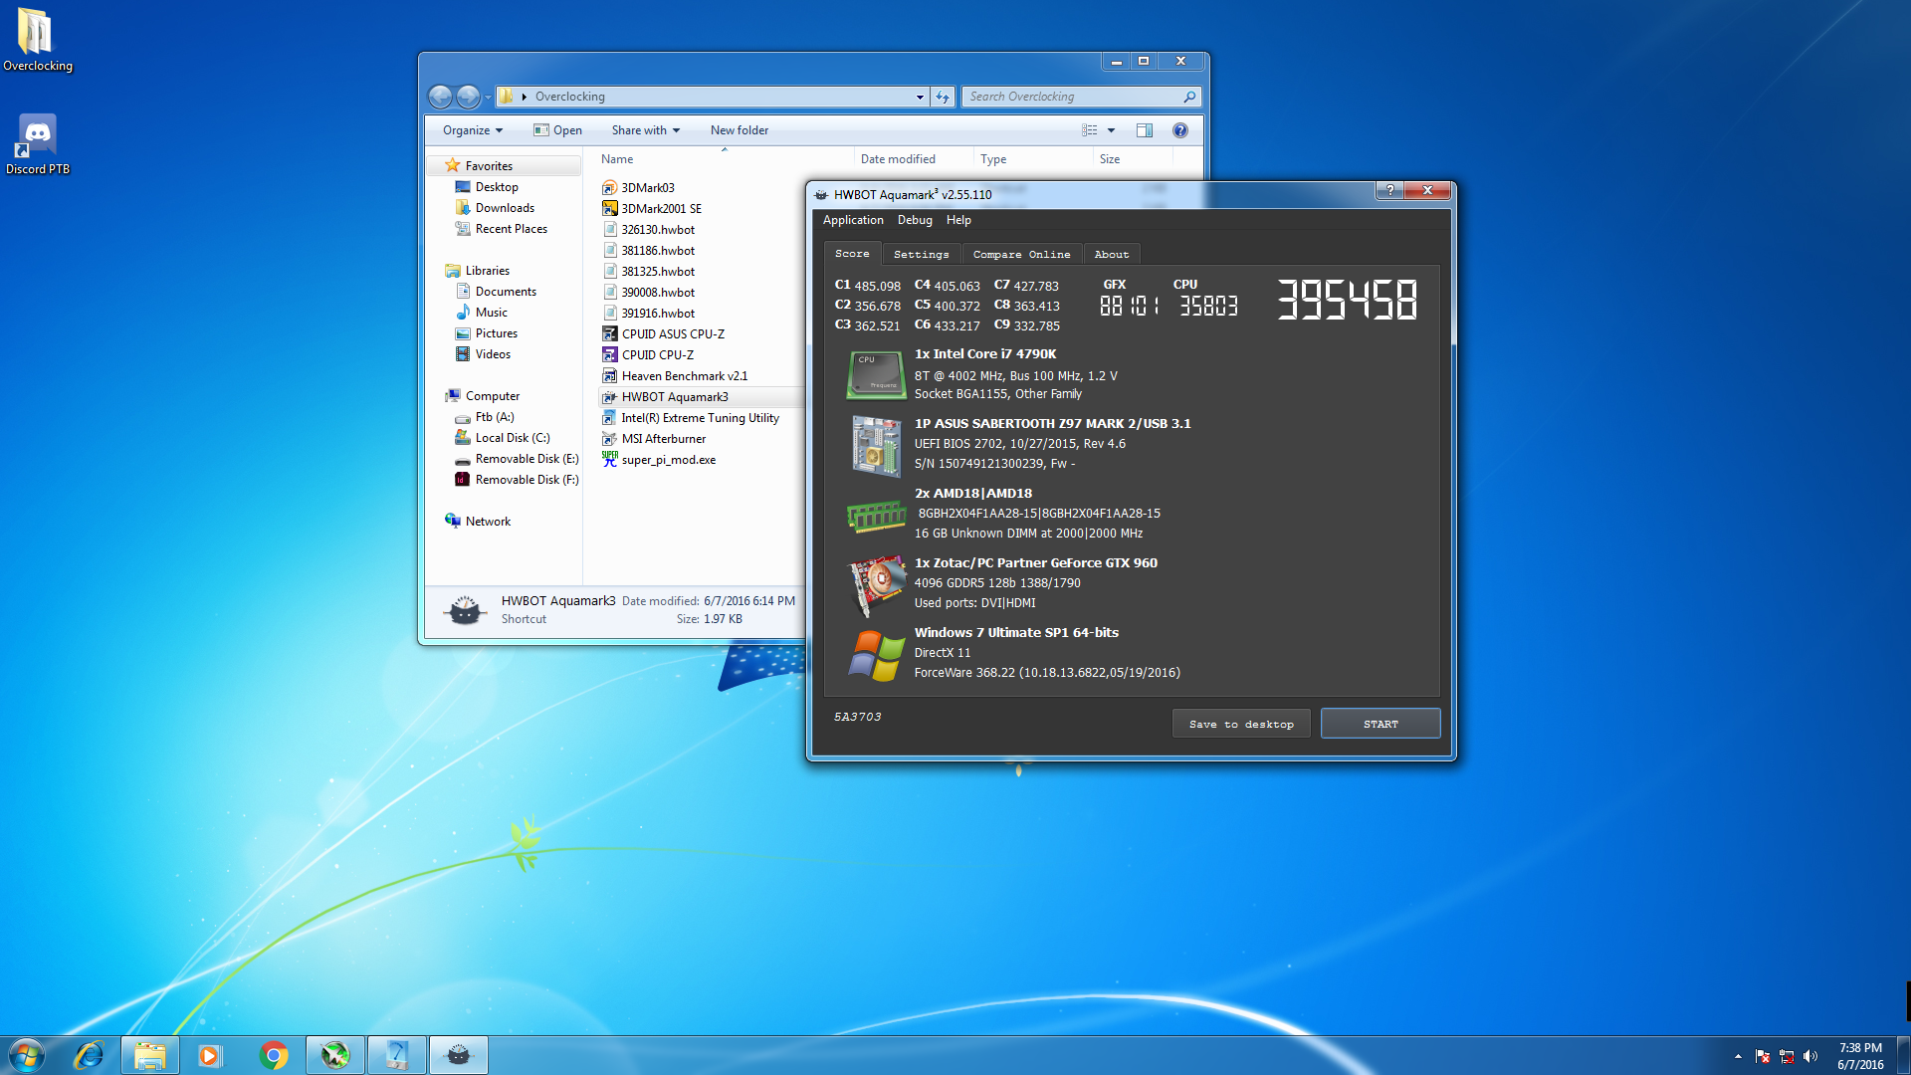
Task: Open Documents library in navigation pane
Action: (x=496, y=292)
